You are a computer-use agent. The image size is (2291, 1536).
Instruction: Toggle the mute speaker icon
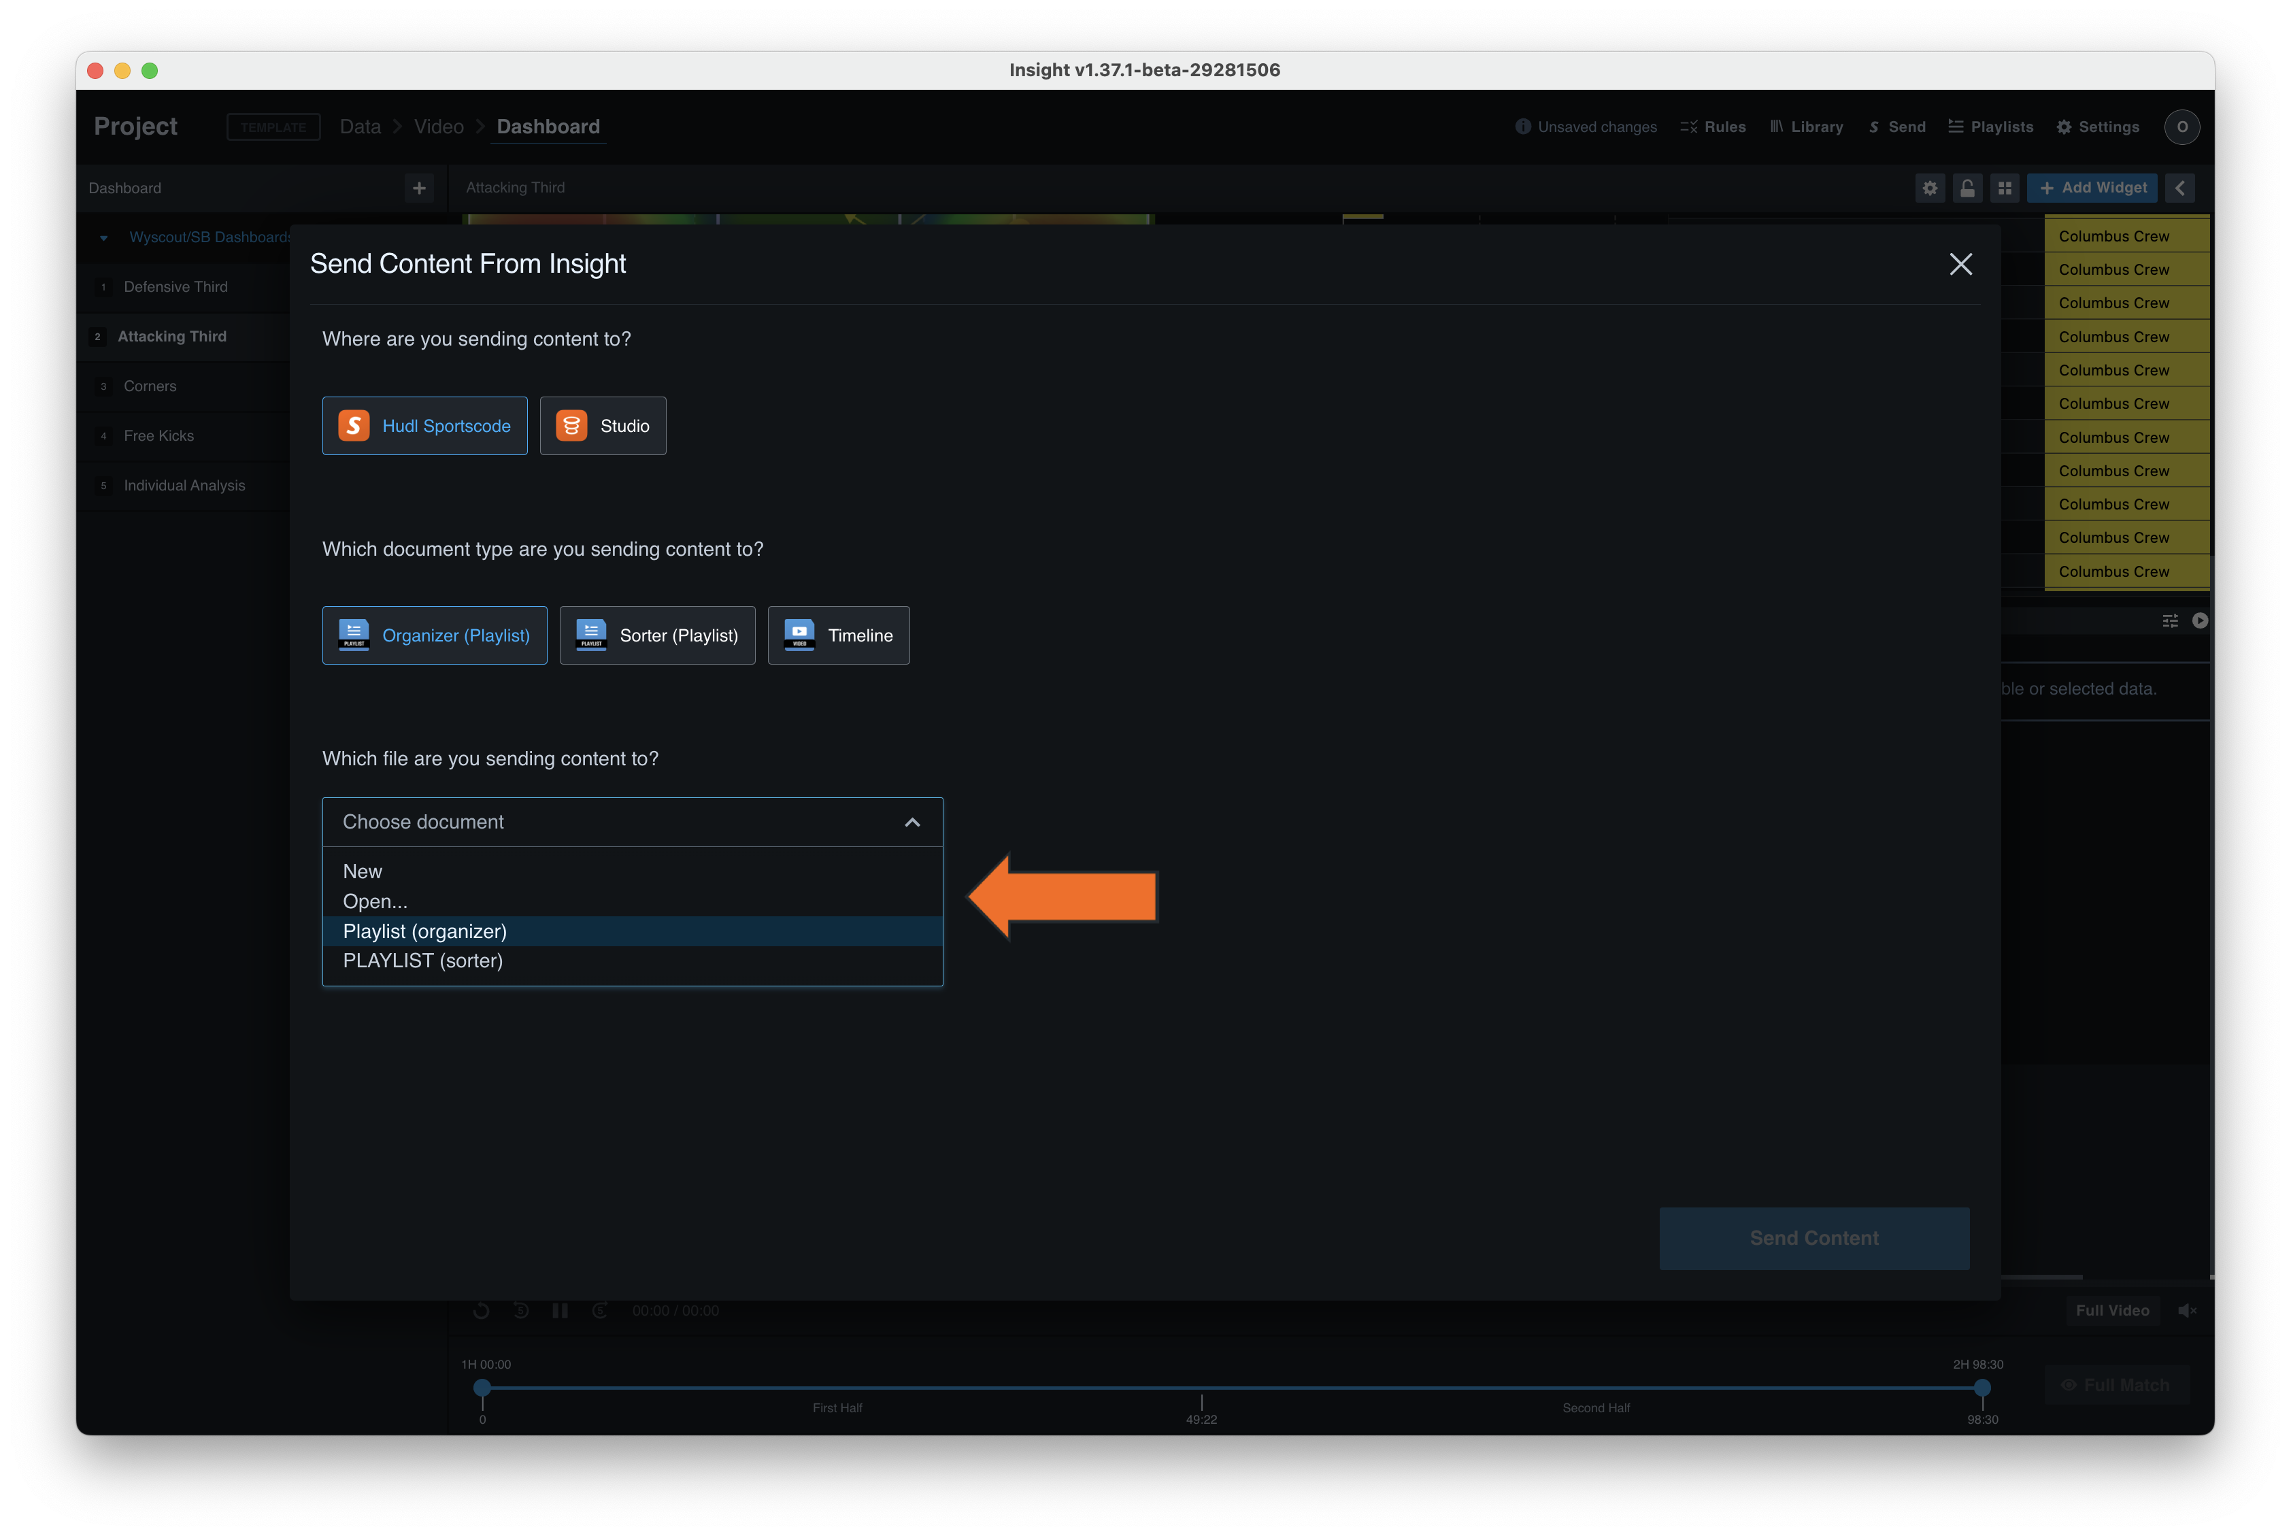coord(2186,1311)
